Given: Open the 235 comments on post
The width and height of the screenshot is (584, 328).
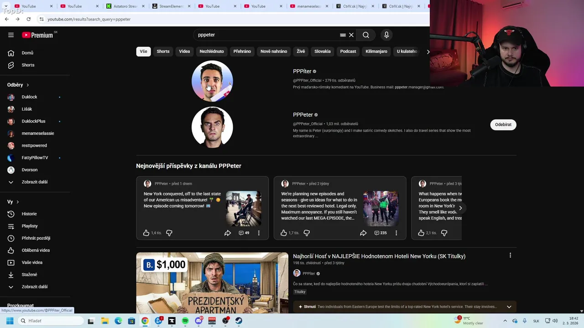Looking at the screenshot, I should pyautogui.click(x=381, y=233).
